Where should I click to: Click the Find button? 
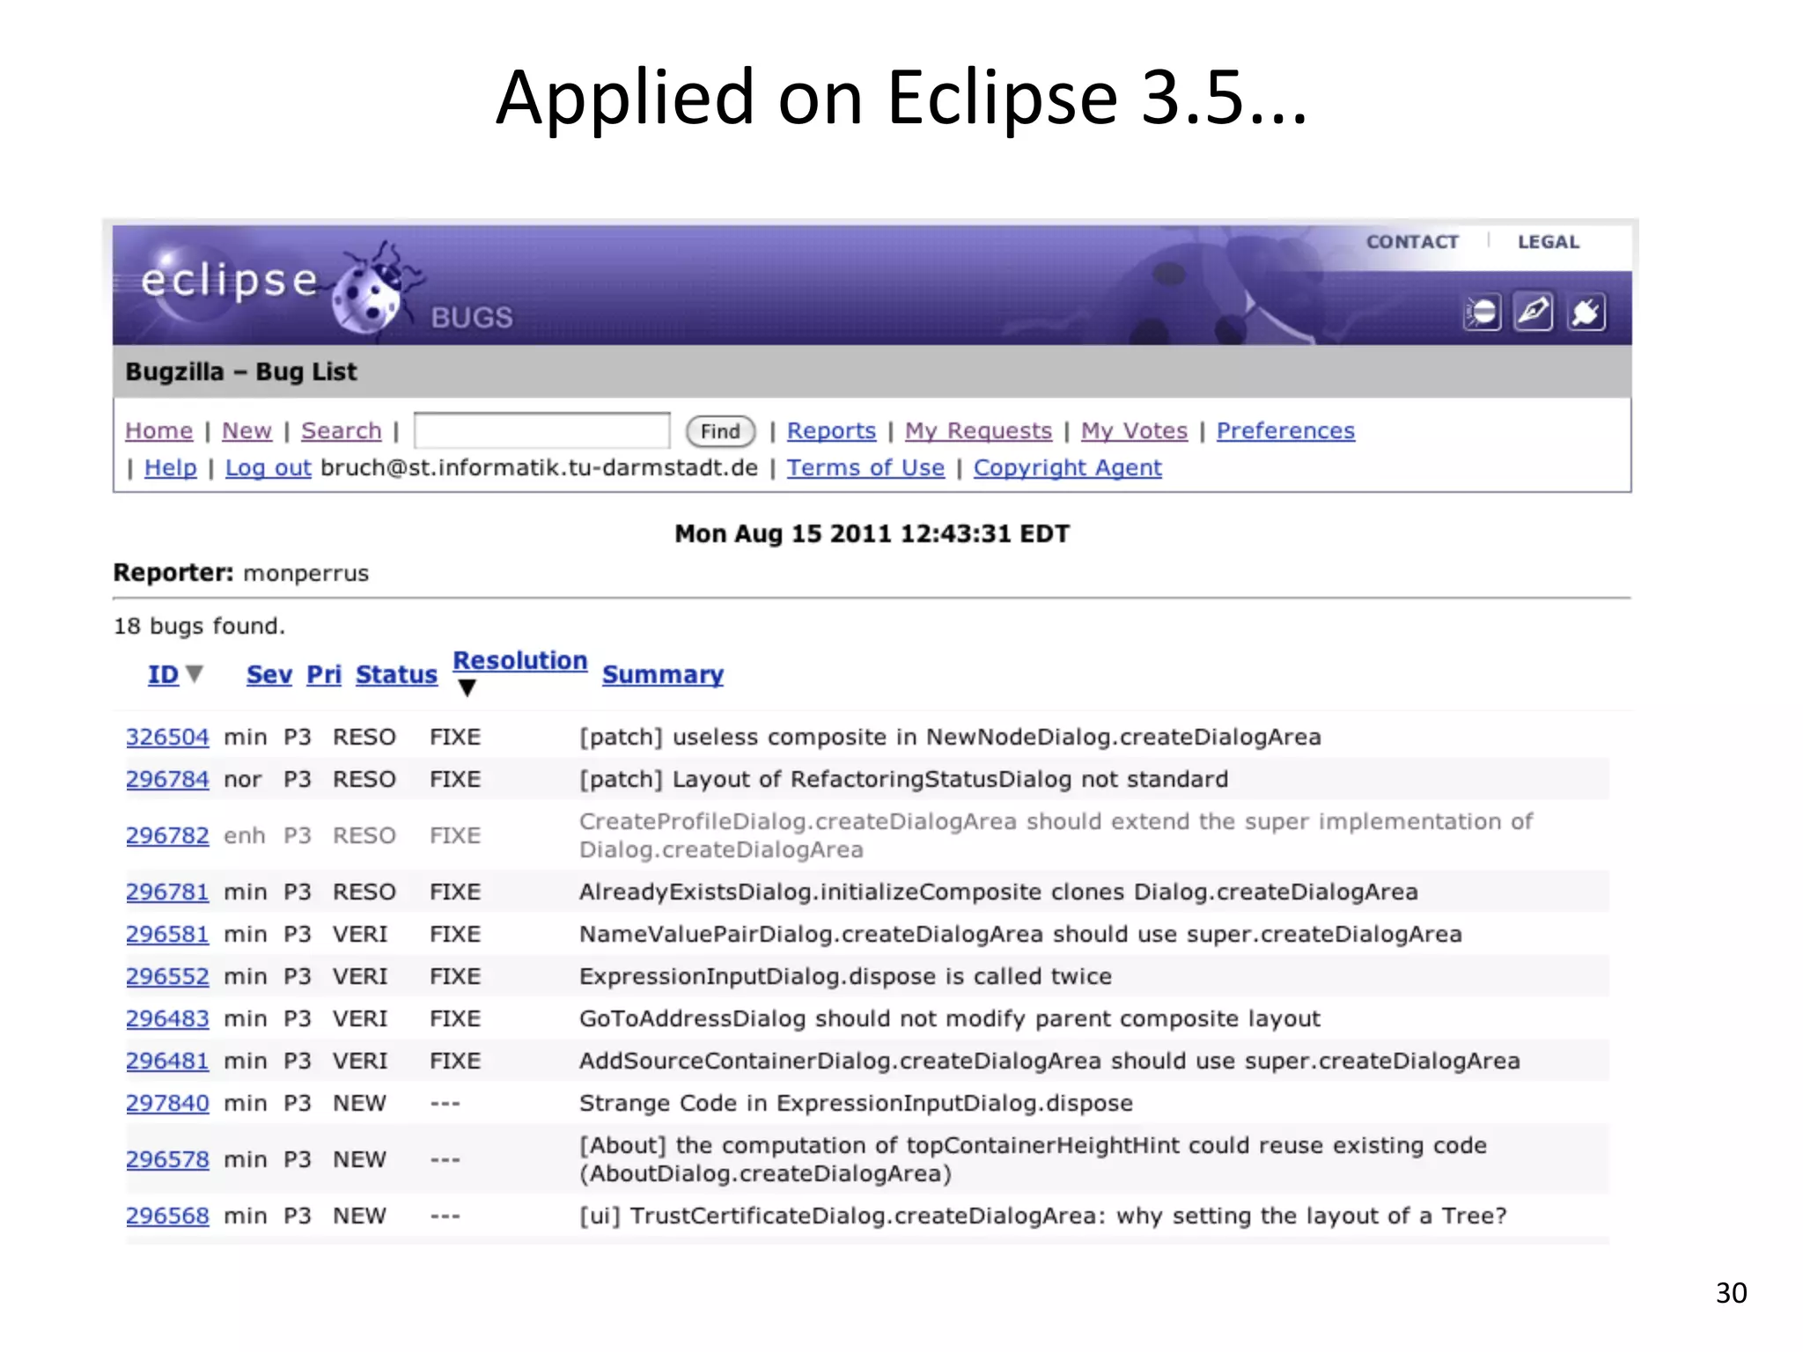(721, 431)
